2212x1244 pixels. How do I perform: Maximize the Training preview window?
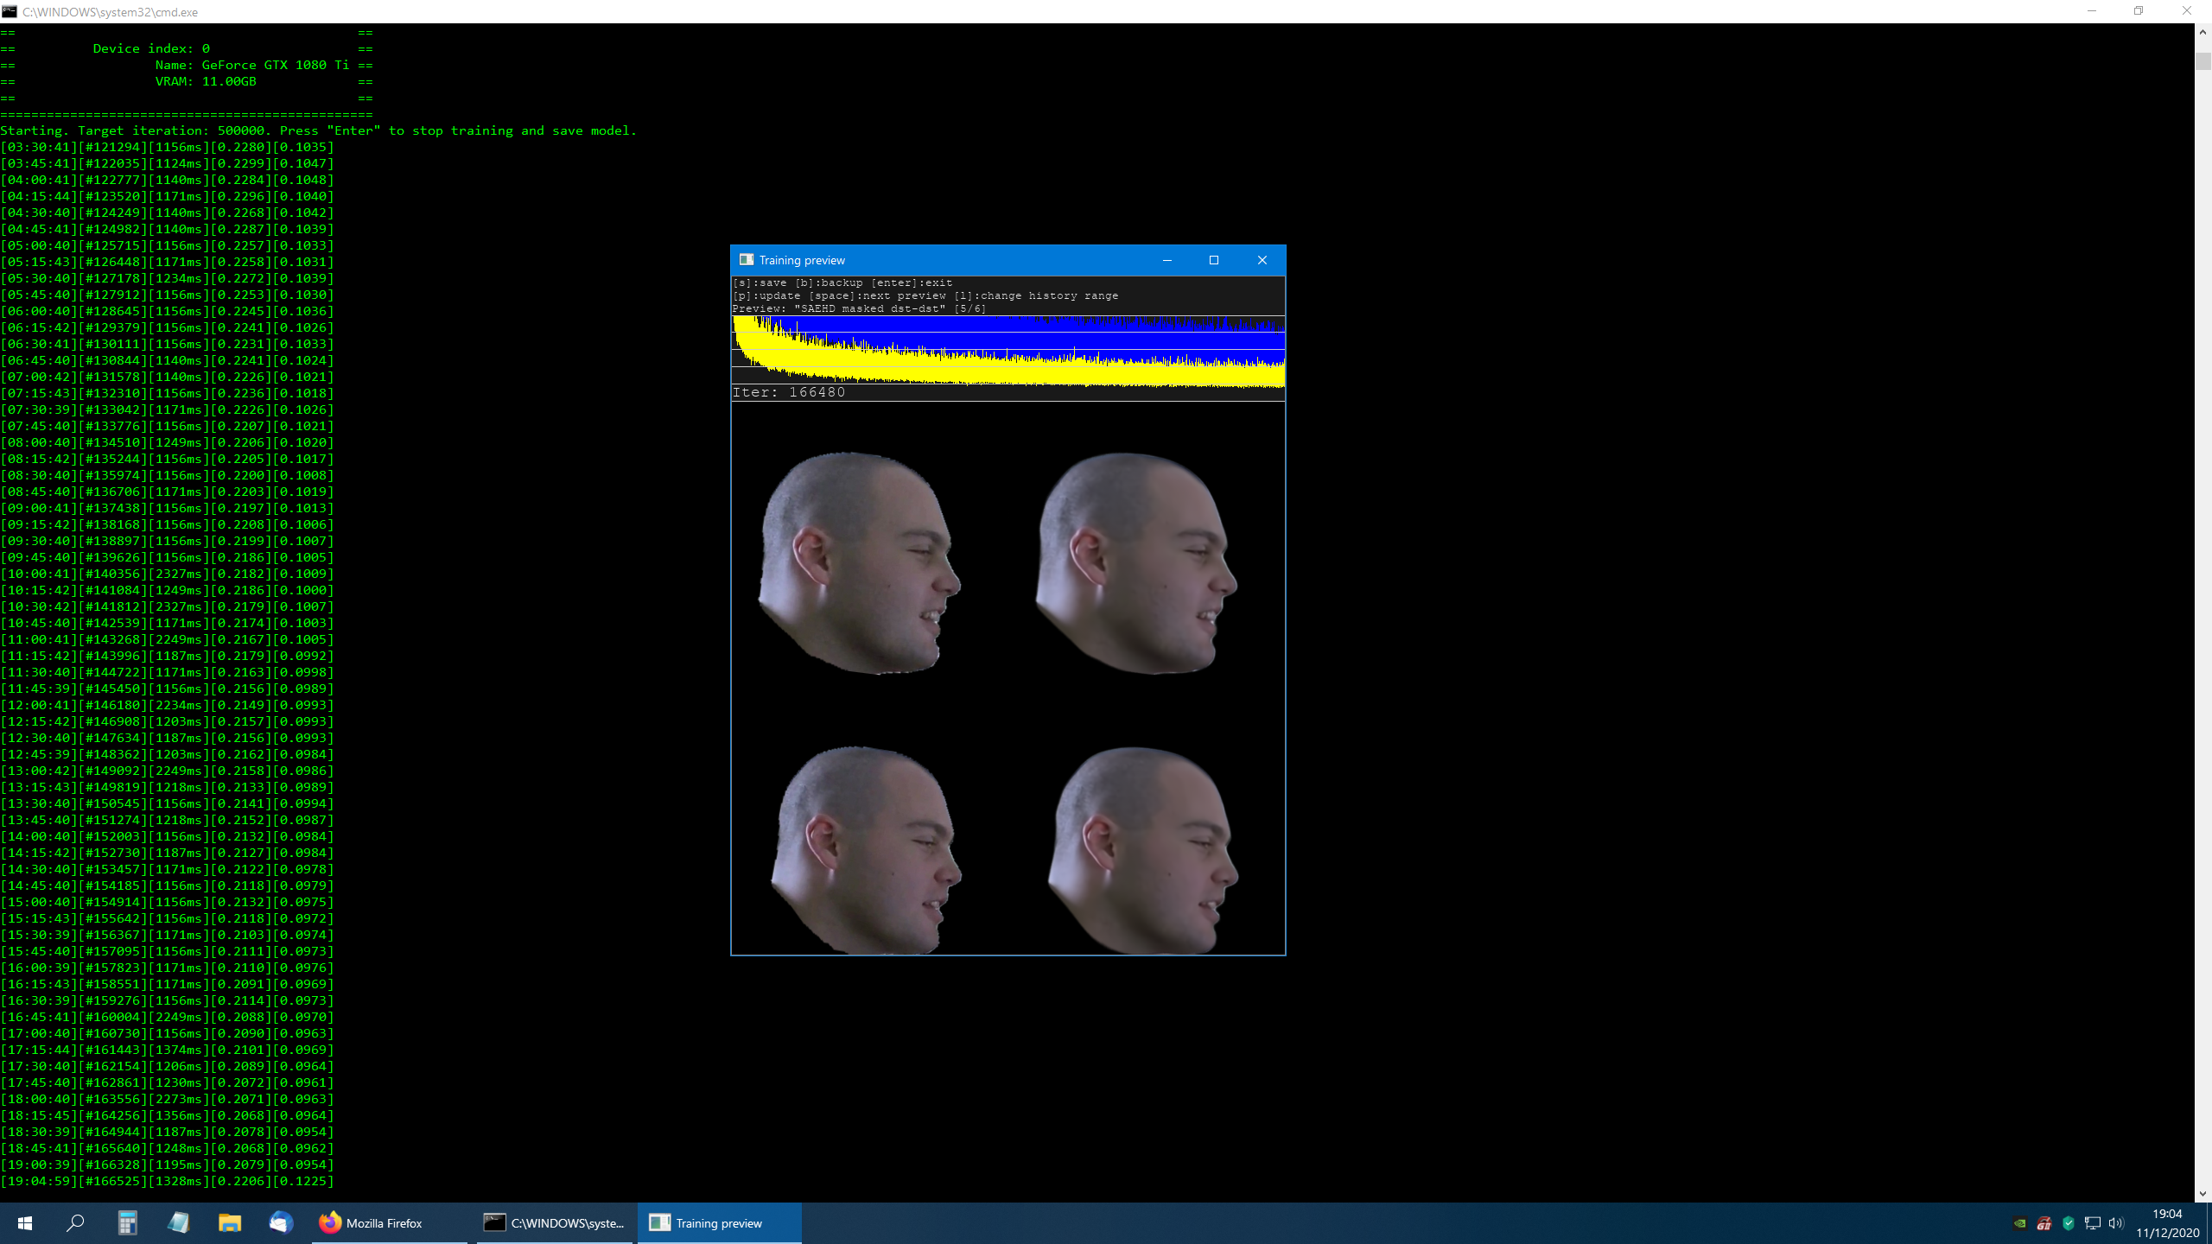(x=1215, y=260)
